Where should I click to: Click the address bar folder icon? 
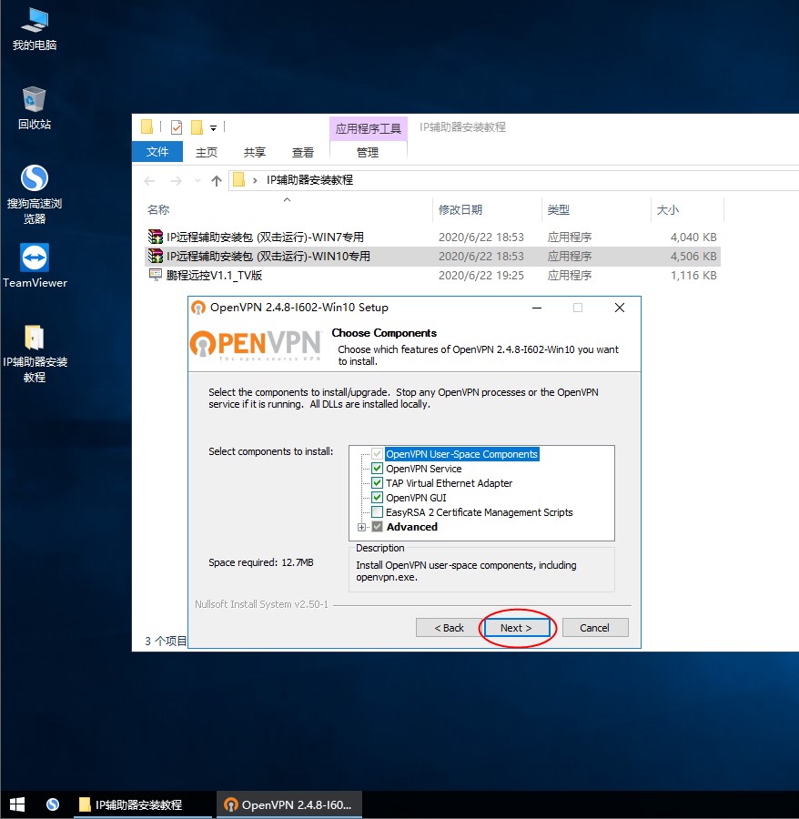238,179
